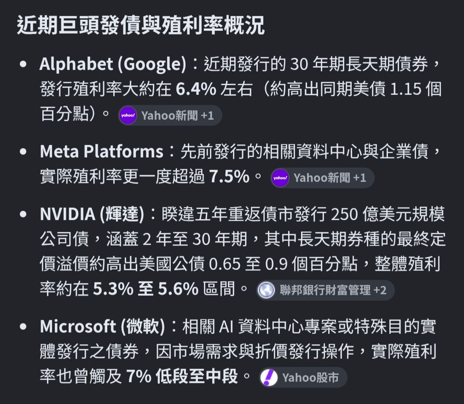The image size is (464, 404).
Task: Open the 聯邦銀行財富管理 +2 source link
Action: point(325,290)
